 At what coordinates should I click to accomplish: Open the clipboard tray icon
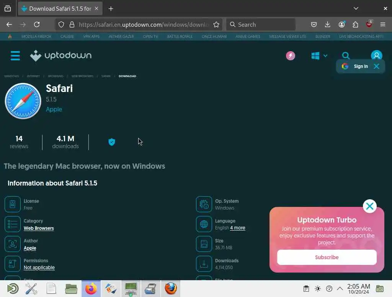pyautogui.click(x=306, y=289)
